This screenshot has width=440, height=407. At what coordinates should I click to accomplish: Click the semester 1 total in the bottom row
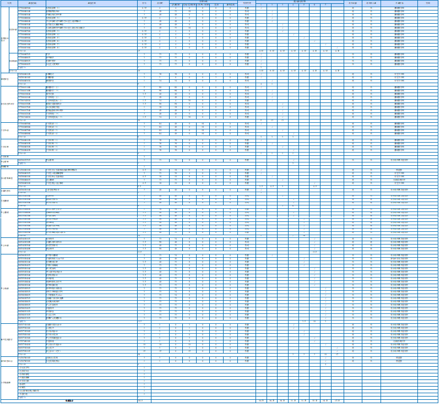point(261,400)
